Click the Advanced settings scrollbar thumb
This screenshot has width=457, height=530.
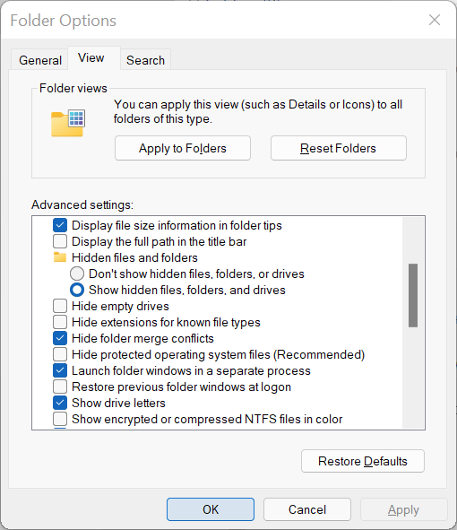pos(413,295)
